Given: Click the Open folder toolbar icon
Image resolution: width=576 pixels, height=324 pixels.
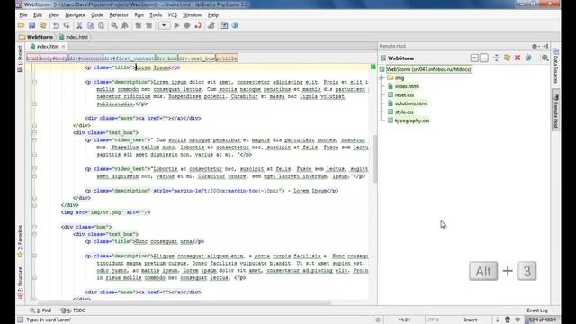Looking at the screenshot, I should [x=22, y=25].
